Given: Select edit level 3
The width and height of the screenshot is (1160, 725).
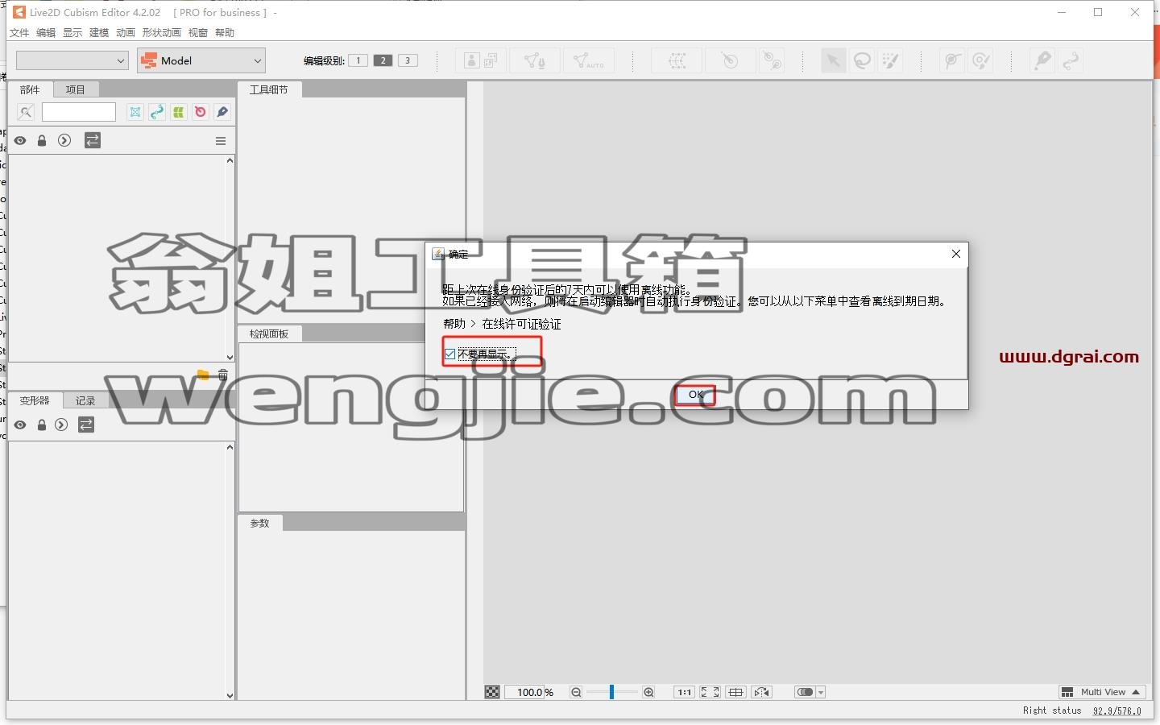Looking at the screenshot, I should (x=408, y=60).
